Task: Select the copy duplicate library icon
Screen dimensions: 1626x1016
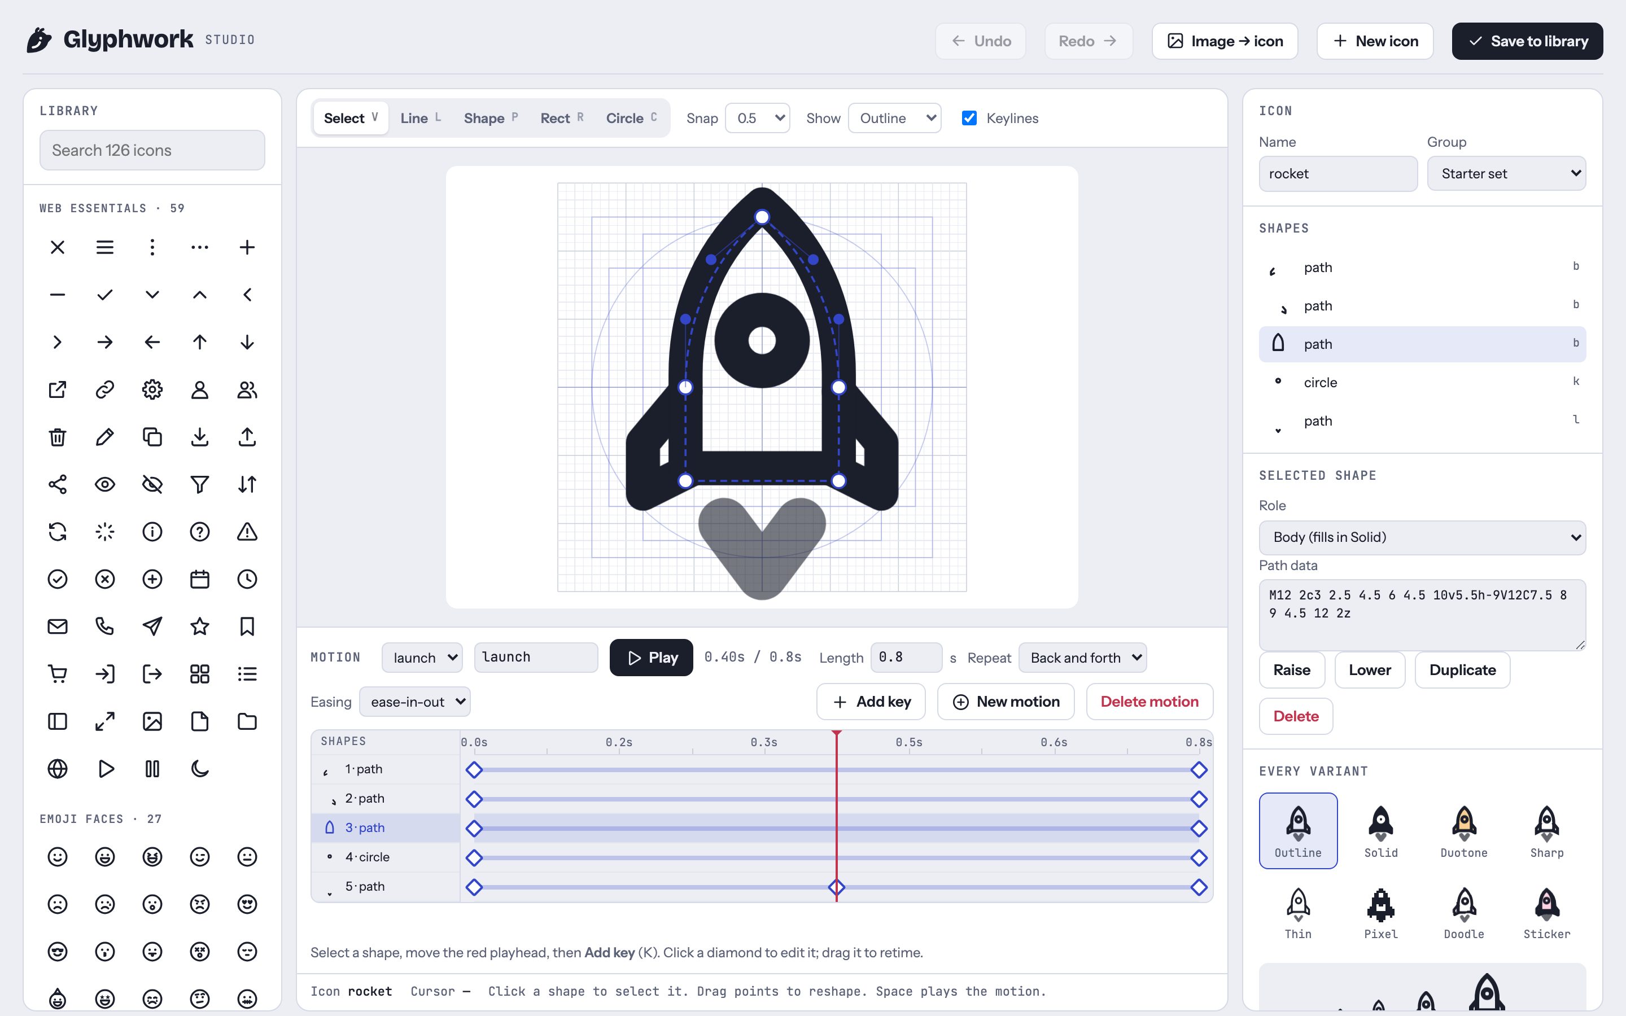Action: pos(152,437)
